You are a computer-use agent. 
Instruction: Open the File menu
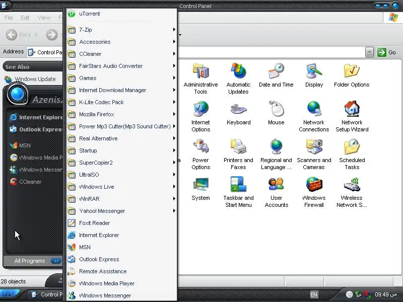[x=9, y=18]
